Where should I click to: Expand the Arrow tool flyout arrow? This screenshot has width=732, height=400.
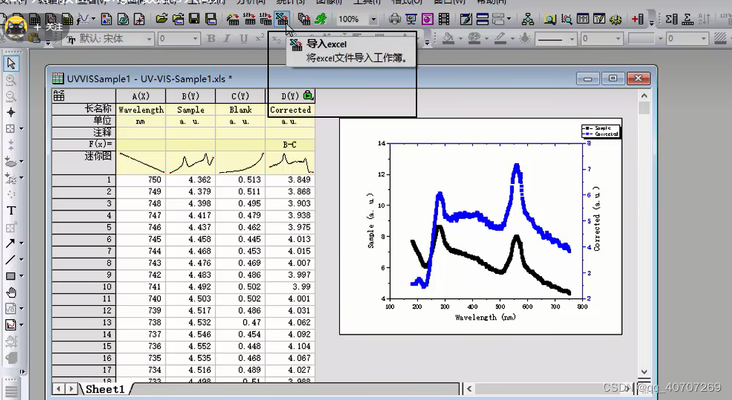(21, 243)
